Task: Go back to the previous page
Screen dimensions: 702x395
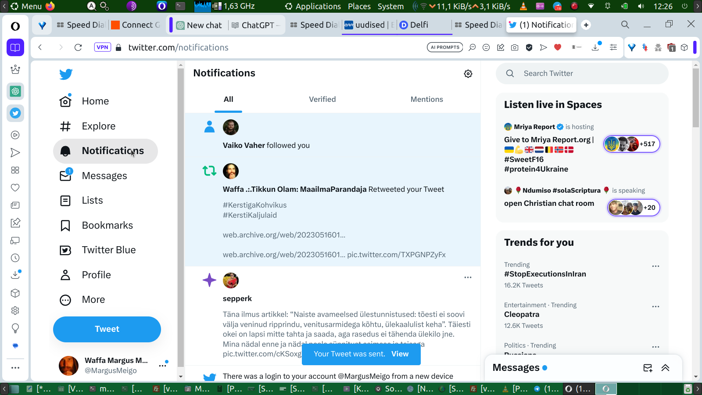Action: (x=40, y=47)
